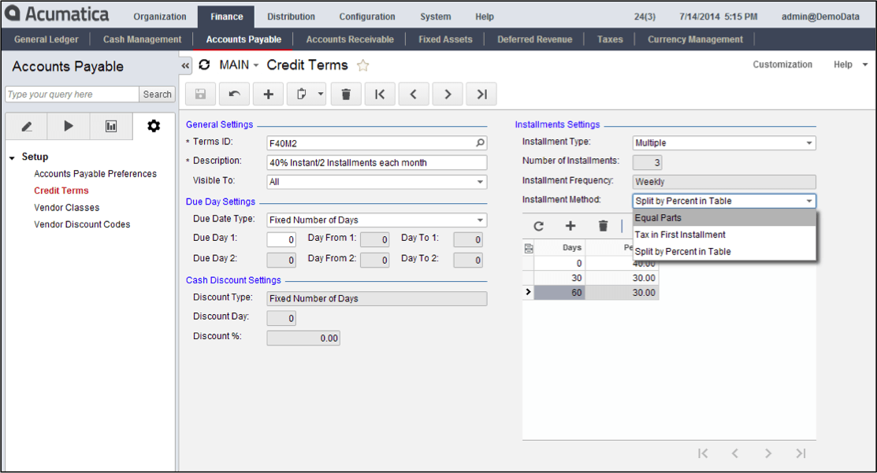Screen dimensions: 877x473
Task: Open Distribution menu
Action: [x=291, y=17]
